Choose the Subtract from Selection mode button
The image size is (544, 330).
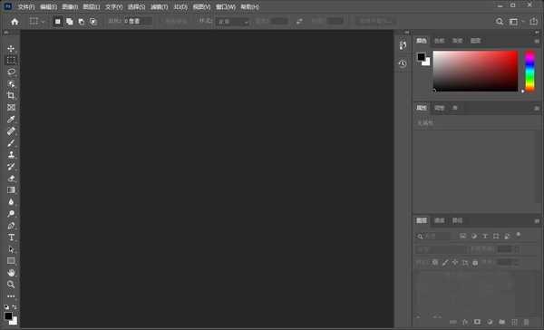point(82,22)
